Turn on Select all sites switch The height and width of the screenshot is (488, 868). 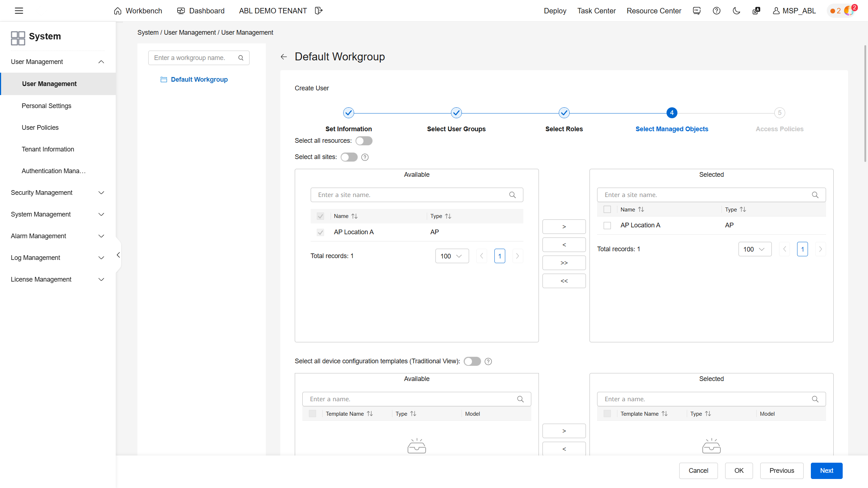point(349,157)
